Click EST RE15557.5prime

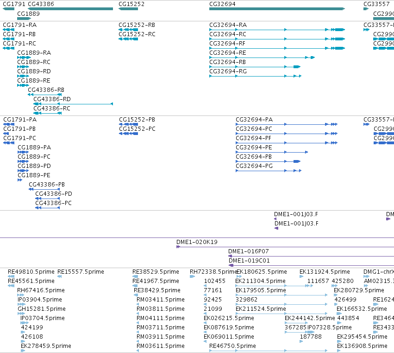pos(60,276)
